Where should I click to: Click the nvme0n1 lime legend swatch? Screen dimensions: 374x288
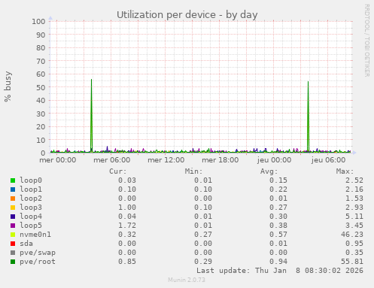pos(13,235)
